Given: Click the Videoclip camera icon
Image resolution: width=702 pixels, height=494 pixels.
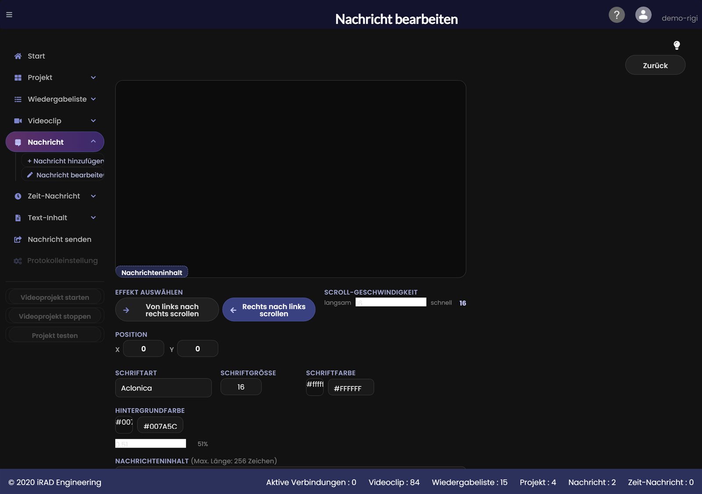Looking at the screenshot, I should pos(18,121).
